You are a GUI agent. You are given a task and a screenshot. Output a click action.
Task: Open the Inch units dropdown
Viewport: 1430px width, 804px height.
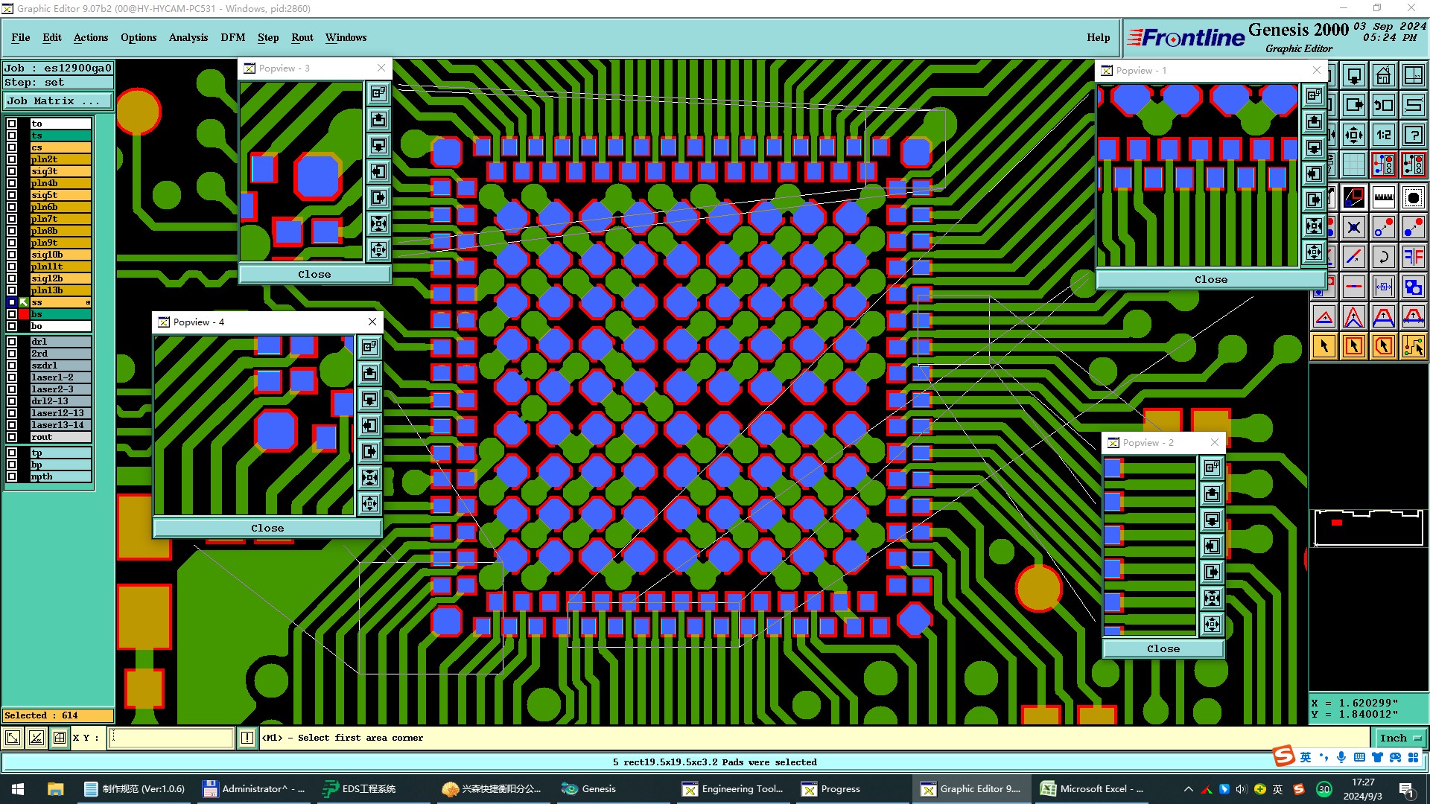1400,738
